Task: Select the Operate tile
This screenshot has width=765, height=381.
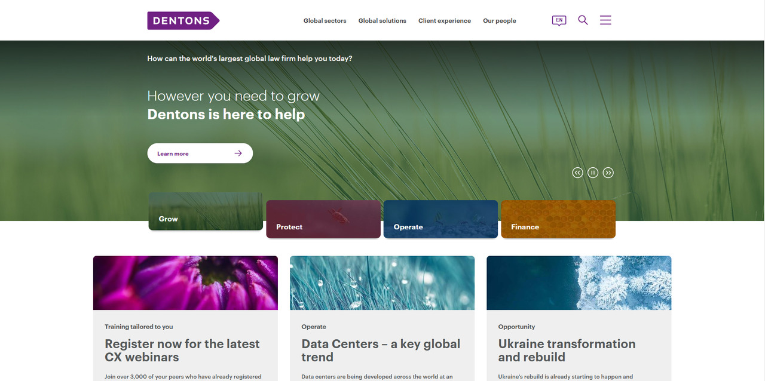Action: 440,219
